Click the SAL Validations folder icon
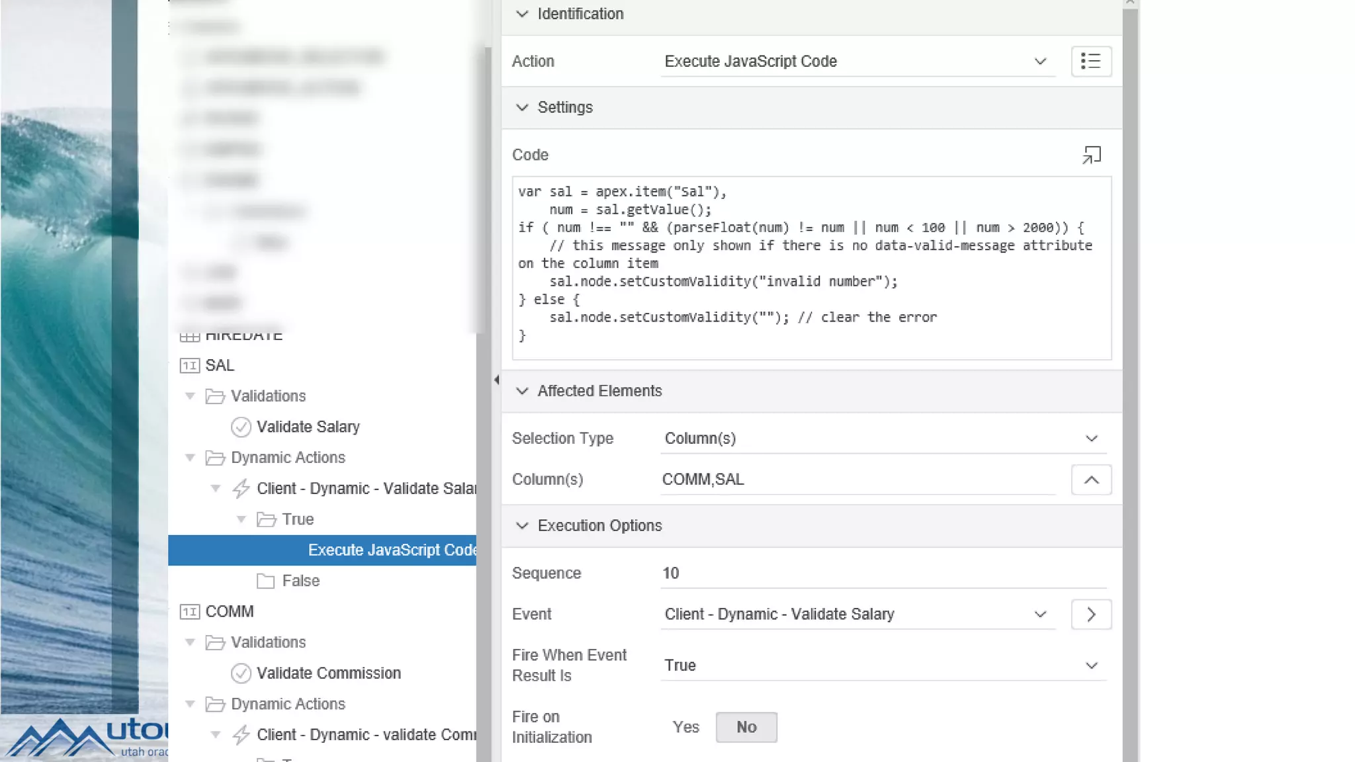The width and height of the screenshot is (1355, 762). pyautogui.click(x=215, y=396)
